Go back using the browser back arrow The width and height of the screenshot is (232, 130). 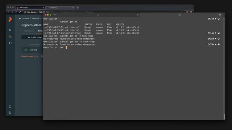(8, 12)
